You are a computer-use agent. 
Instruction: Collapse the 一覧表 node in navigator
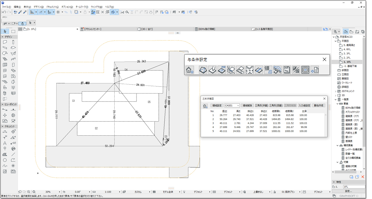pos(335,99)
